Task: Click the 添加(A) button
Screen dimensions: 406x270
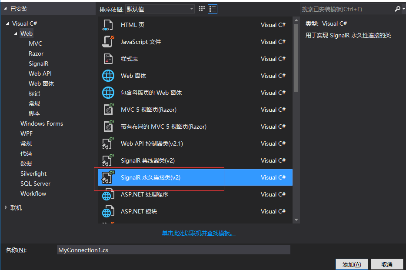Action: (352, 264)
